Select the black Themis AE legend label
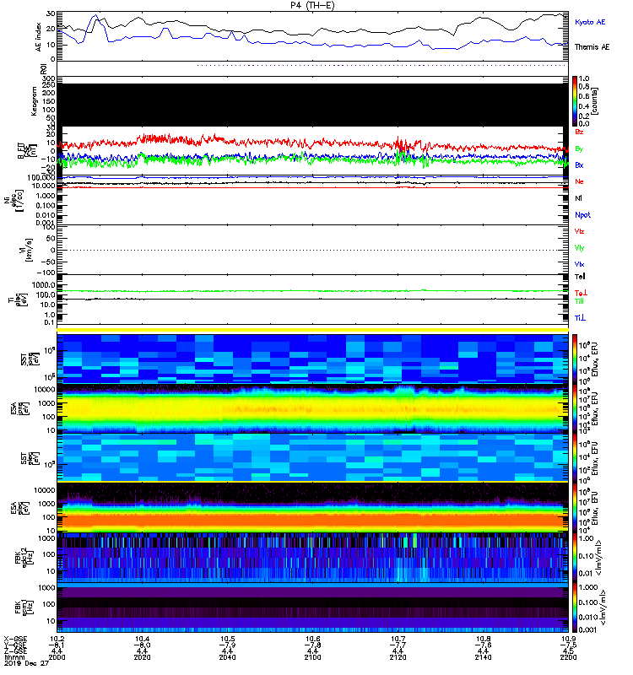The height and width of the screenshot is (675, 633). click(592, 47)
